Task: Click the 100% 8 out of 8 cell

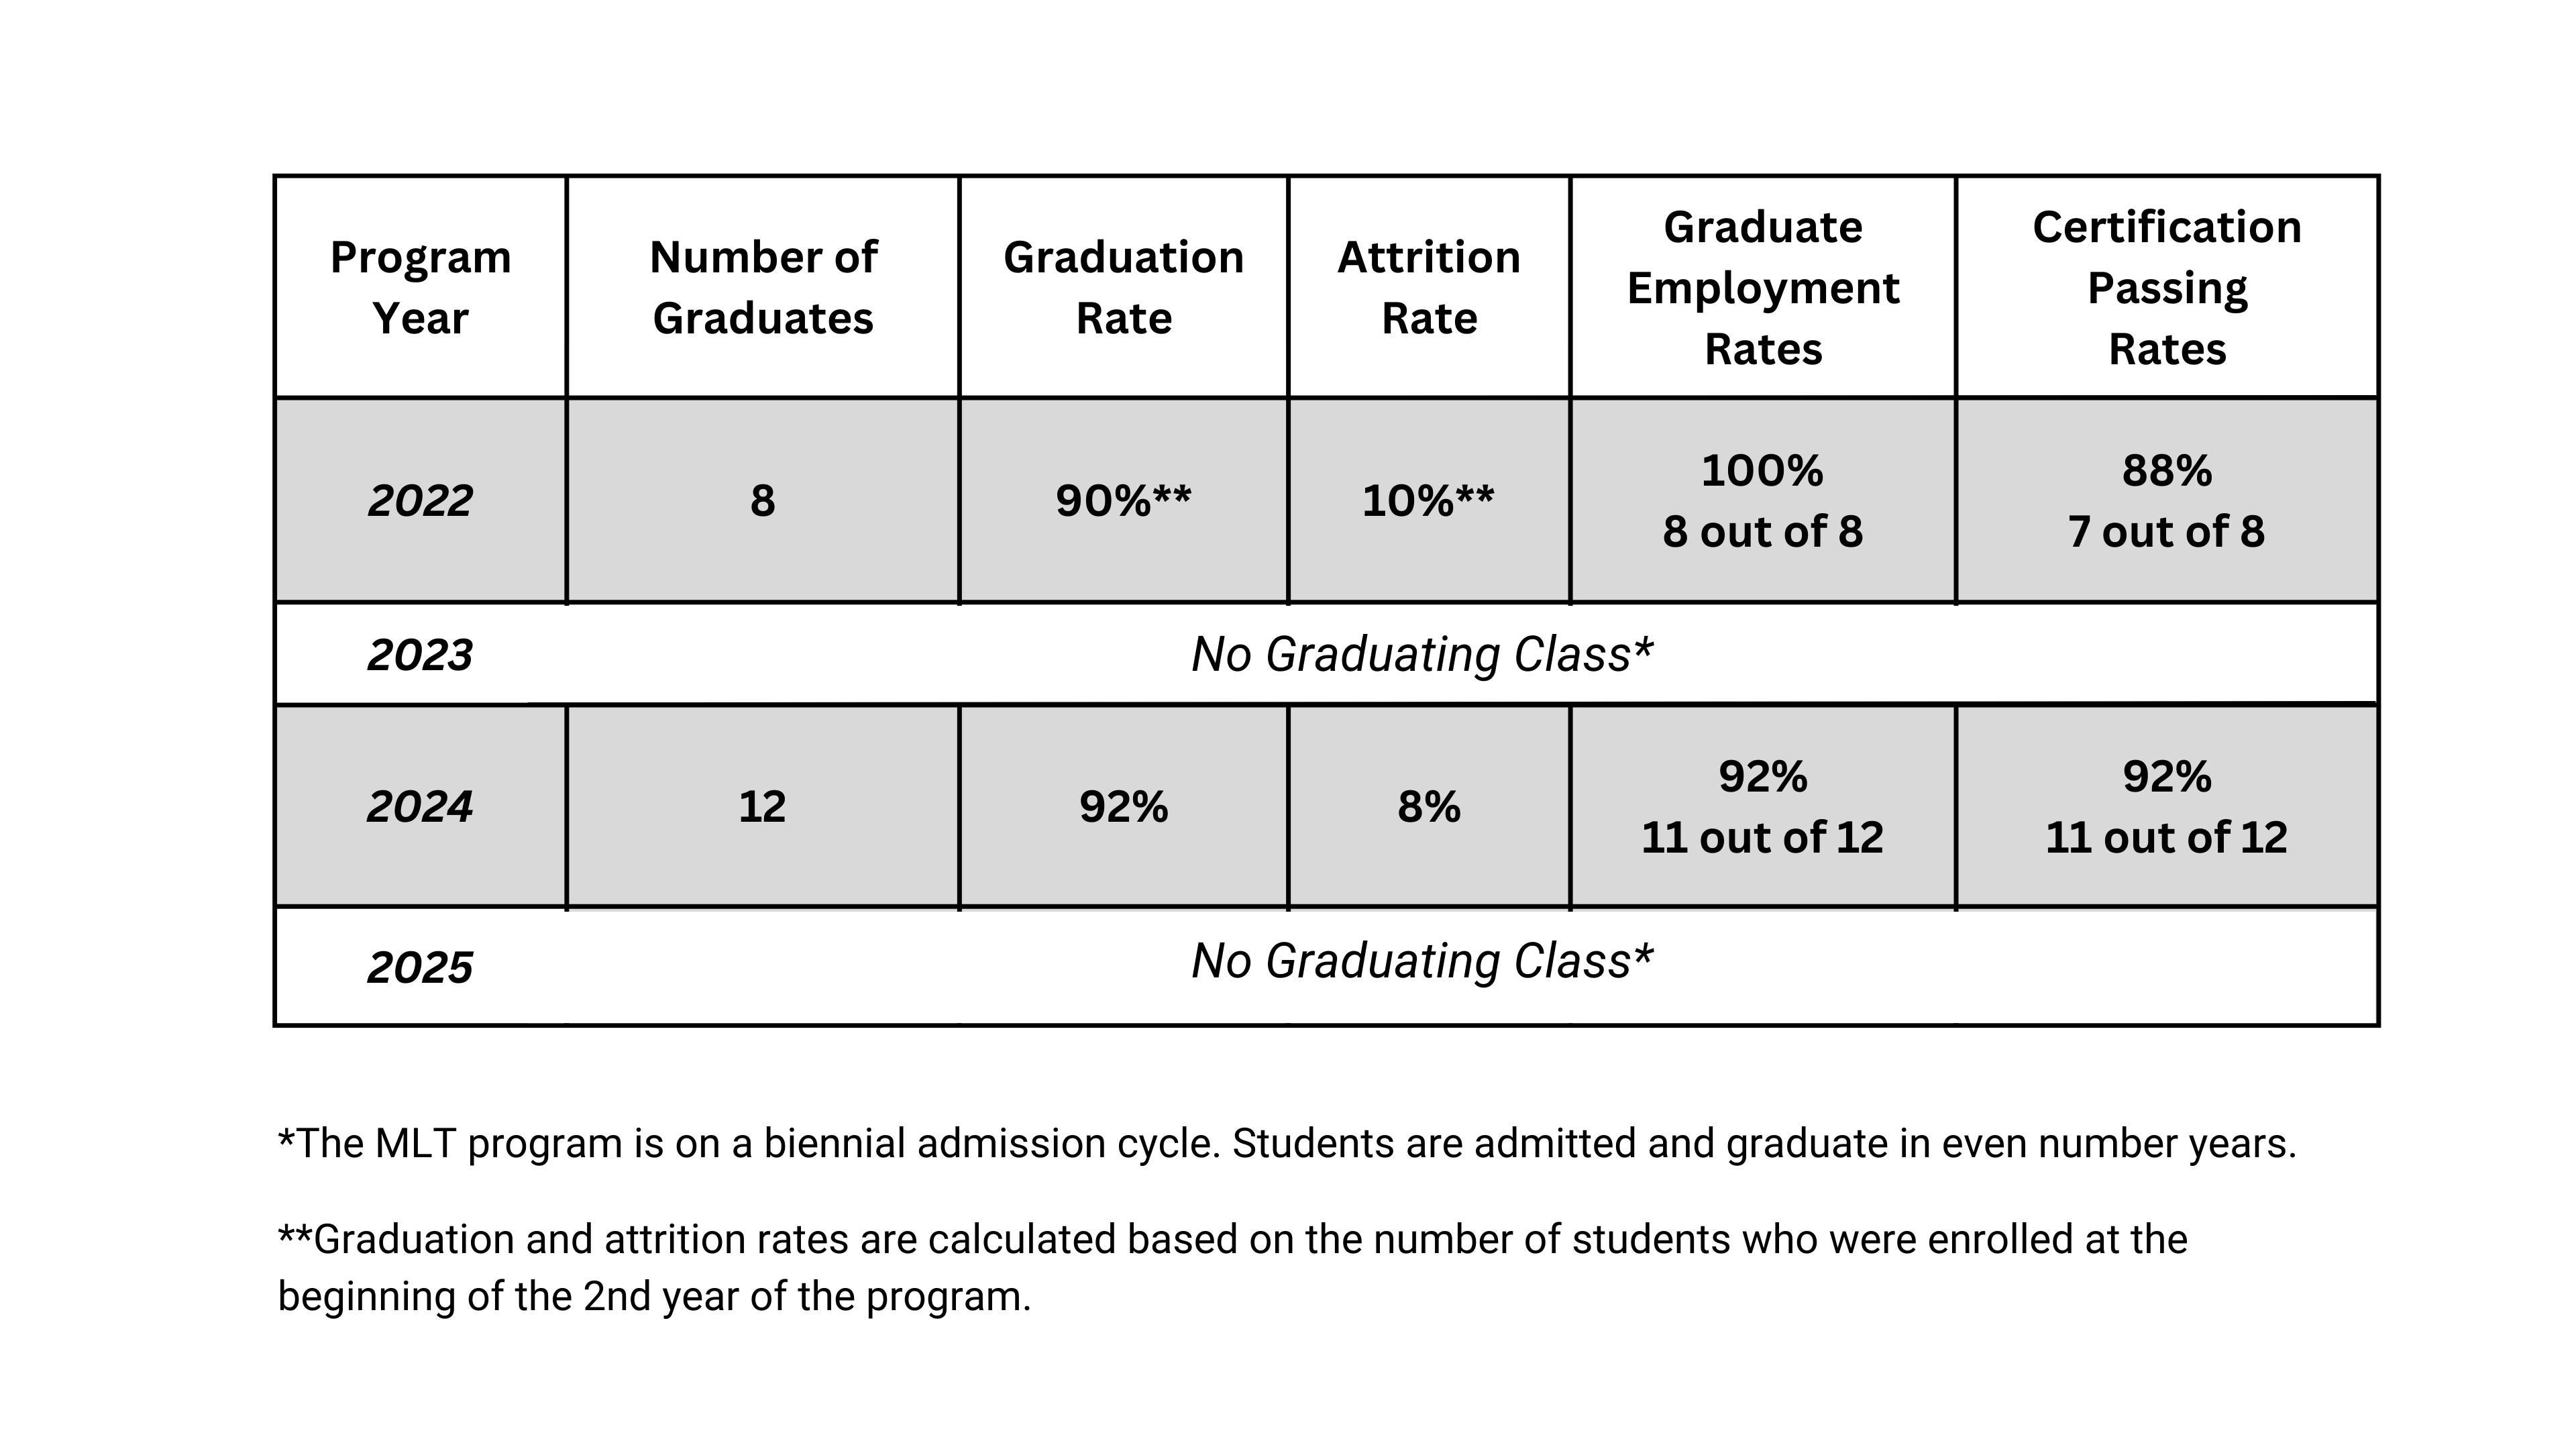Action: [1763, 501]
